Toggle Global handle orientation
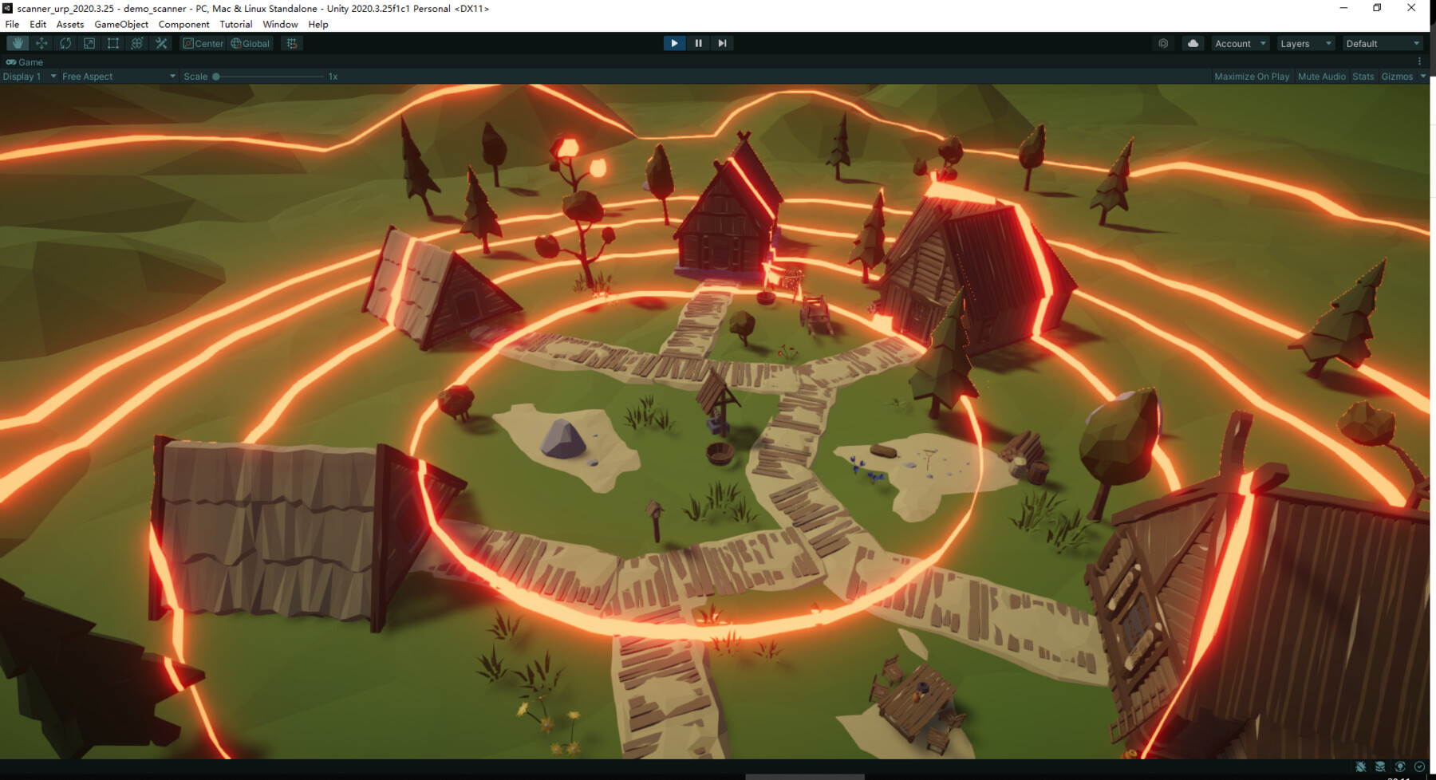 click(x=250, y=43)
